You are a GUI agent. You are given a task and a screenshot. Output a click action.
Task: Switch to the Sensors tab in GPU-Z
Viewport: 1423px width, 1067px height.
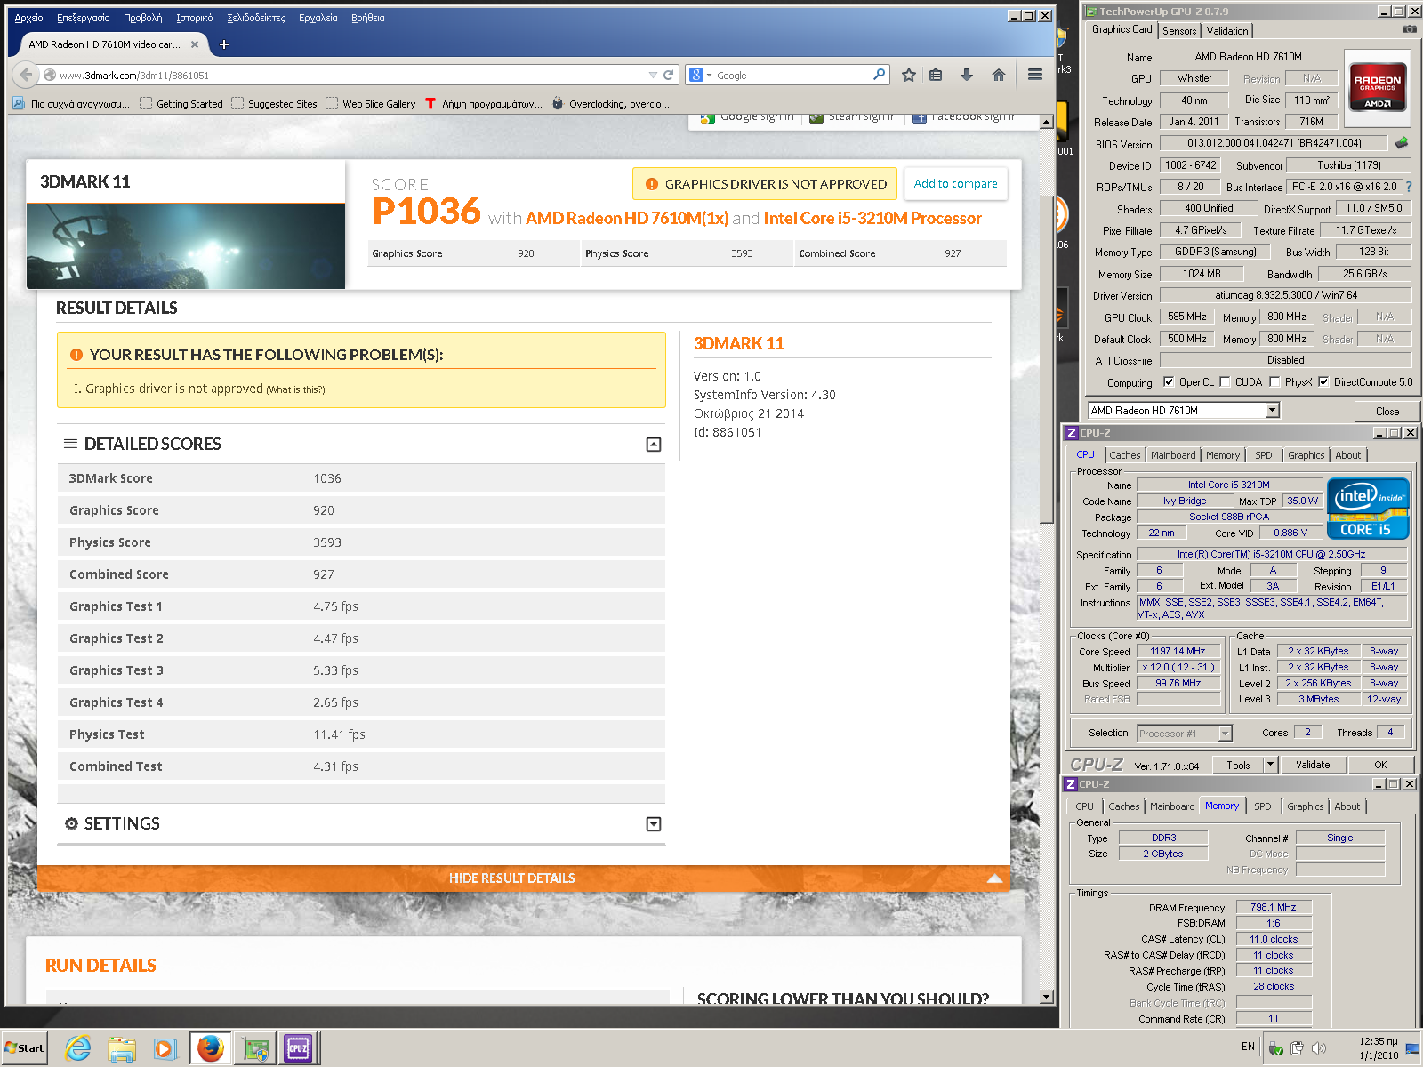click(1179, 31)
